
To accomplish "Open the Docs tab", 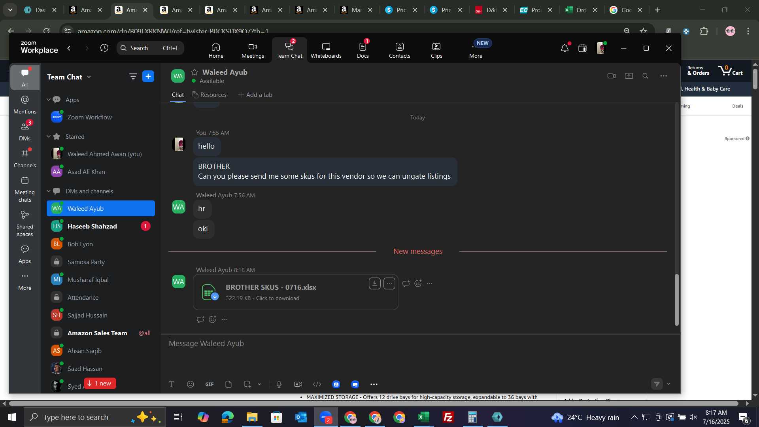I will [363, 50].
